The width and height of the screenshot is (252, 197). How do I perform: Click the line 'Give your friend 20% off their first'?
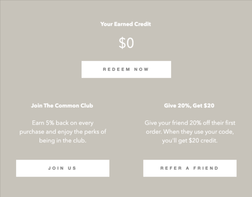[x=190, y=123]
